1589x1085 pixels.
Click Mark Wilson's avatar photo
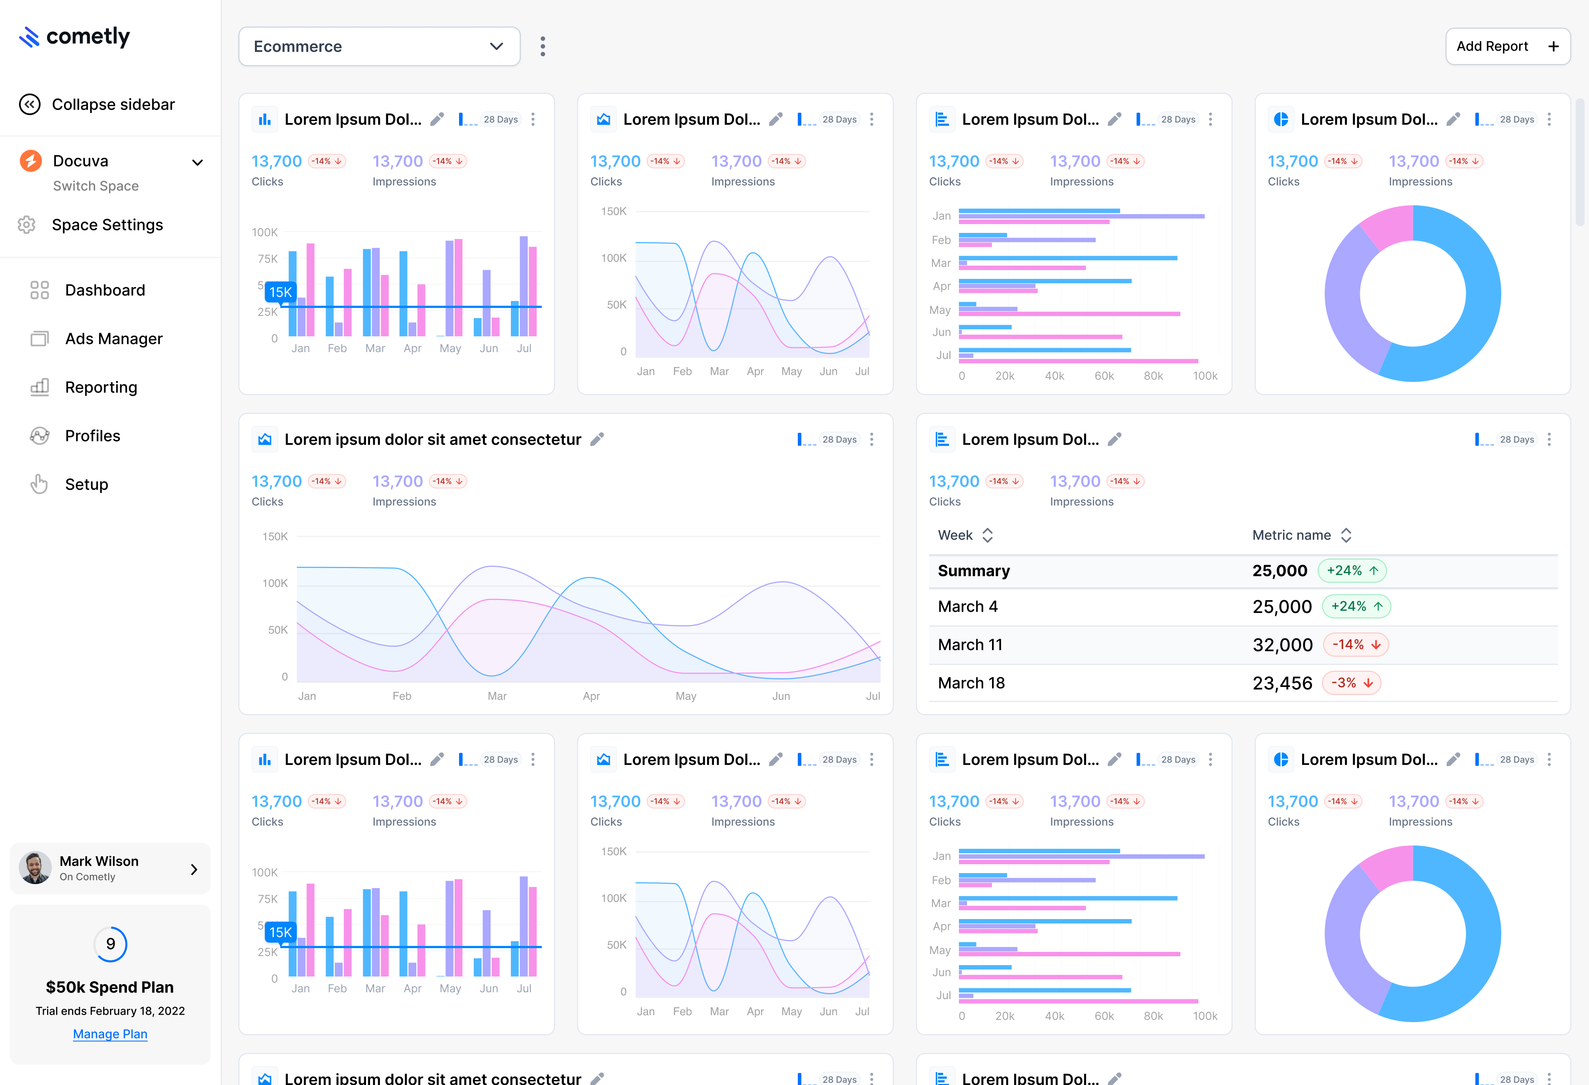click(x=35, y=868)
